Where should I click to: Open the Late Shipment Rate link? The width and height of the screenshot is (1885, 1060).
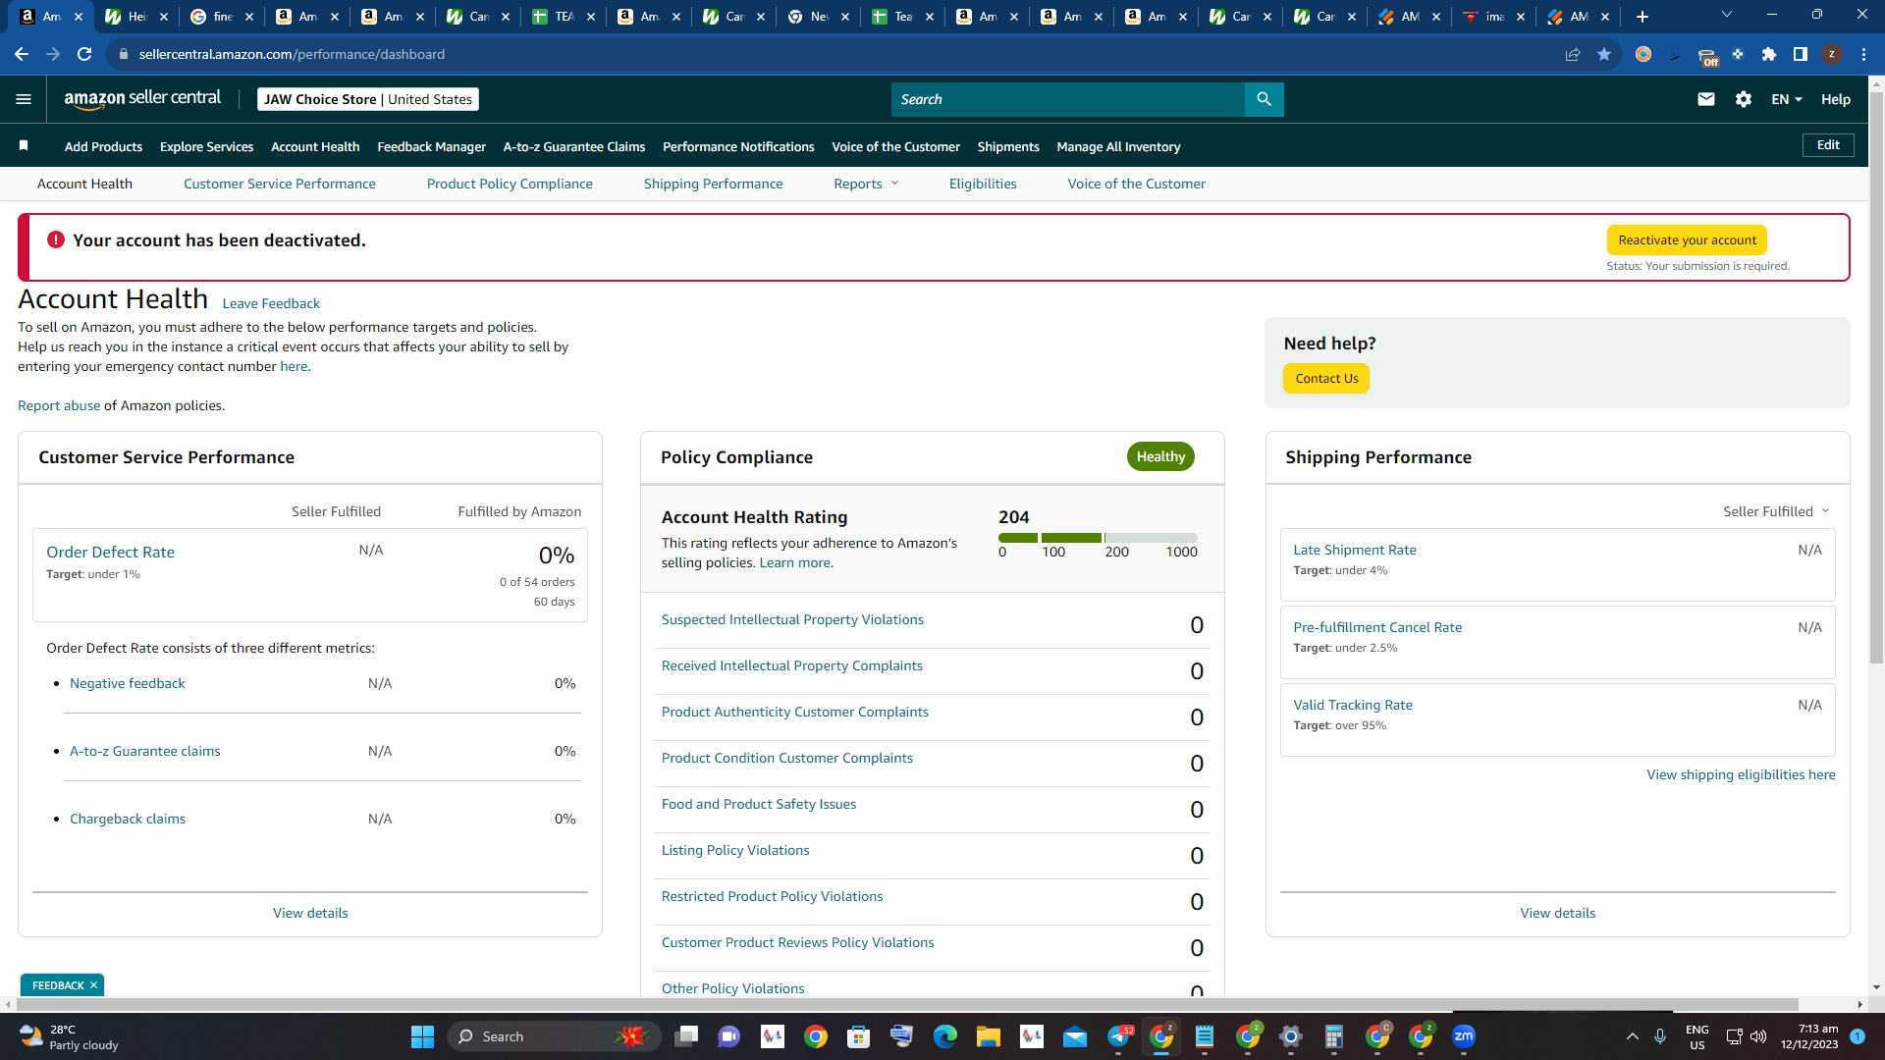pyautogui.click(x=1355, y=550)
